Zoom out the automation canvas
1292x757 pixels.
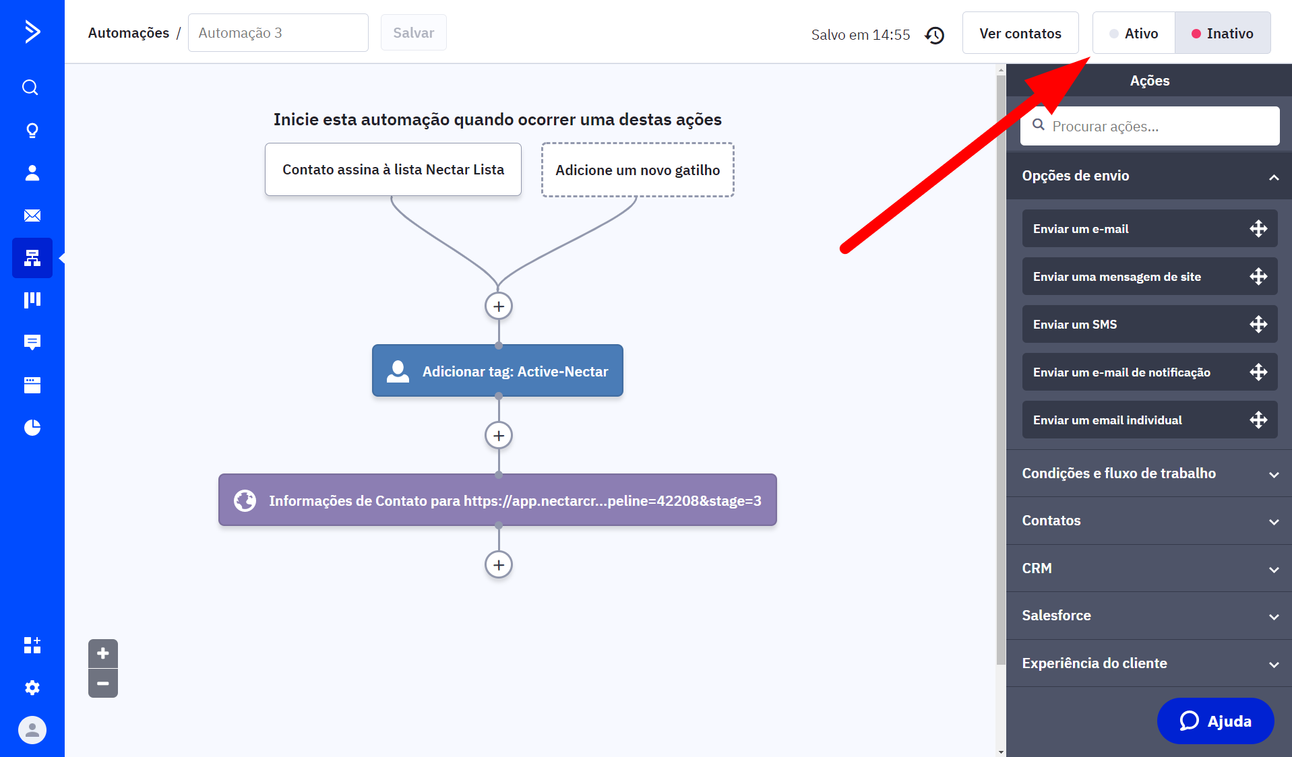point(103,684)
